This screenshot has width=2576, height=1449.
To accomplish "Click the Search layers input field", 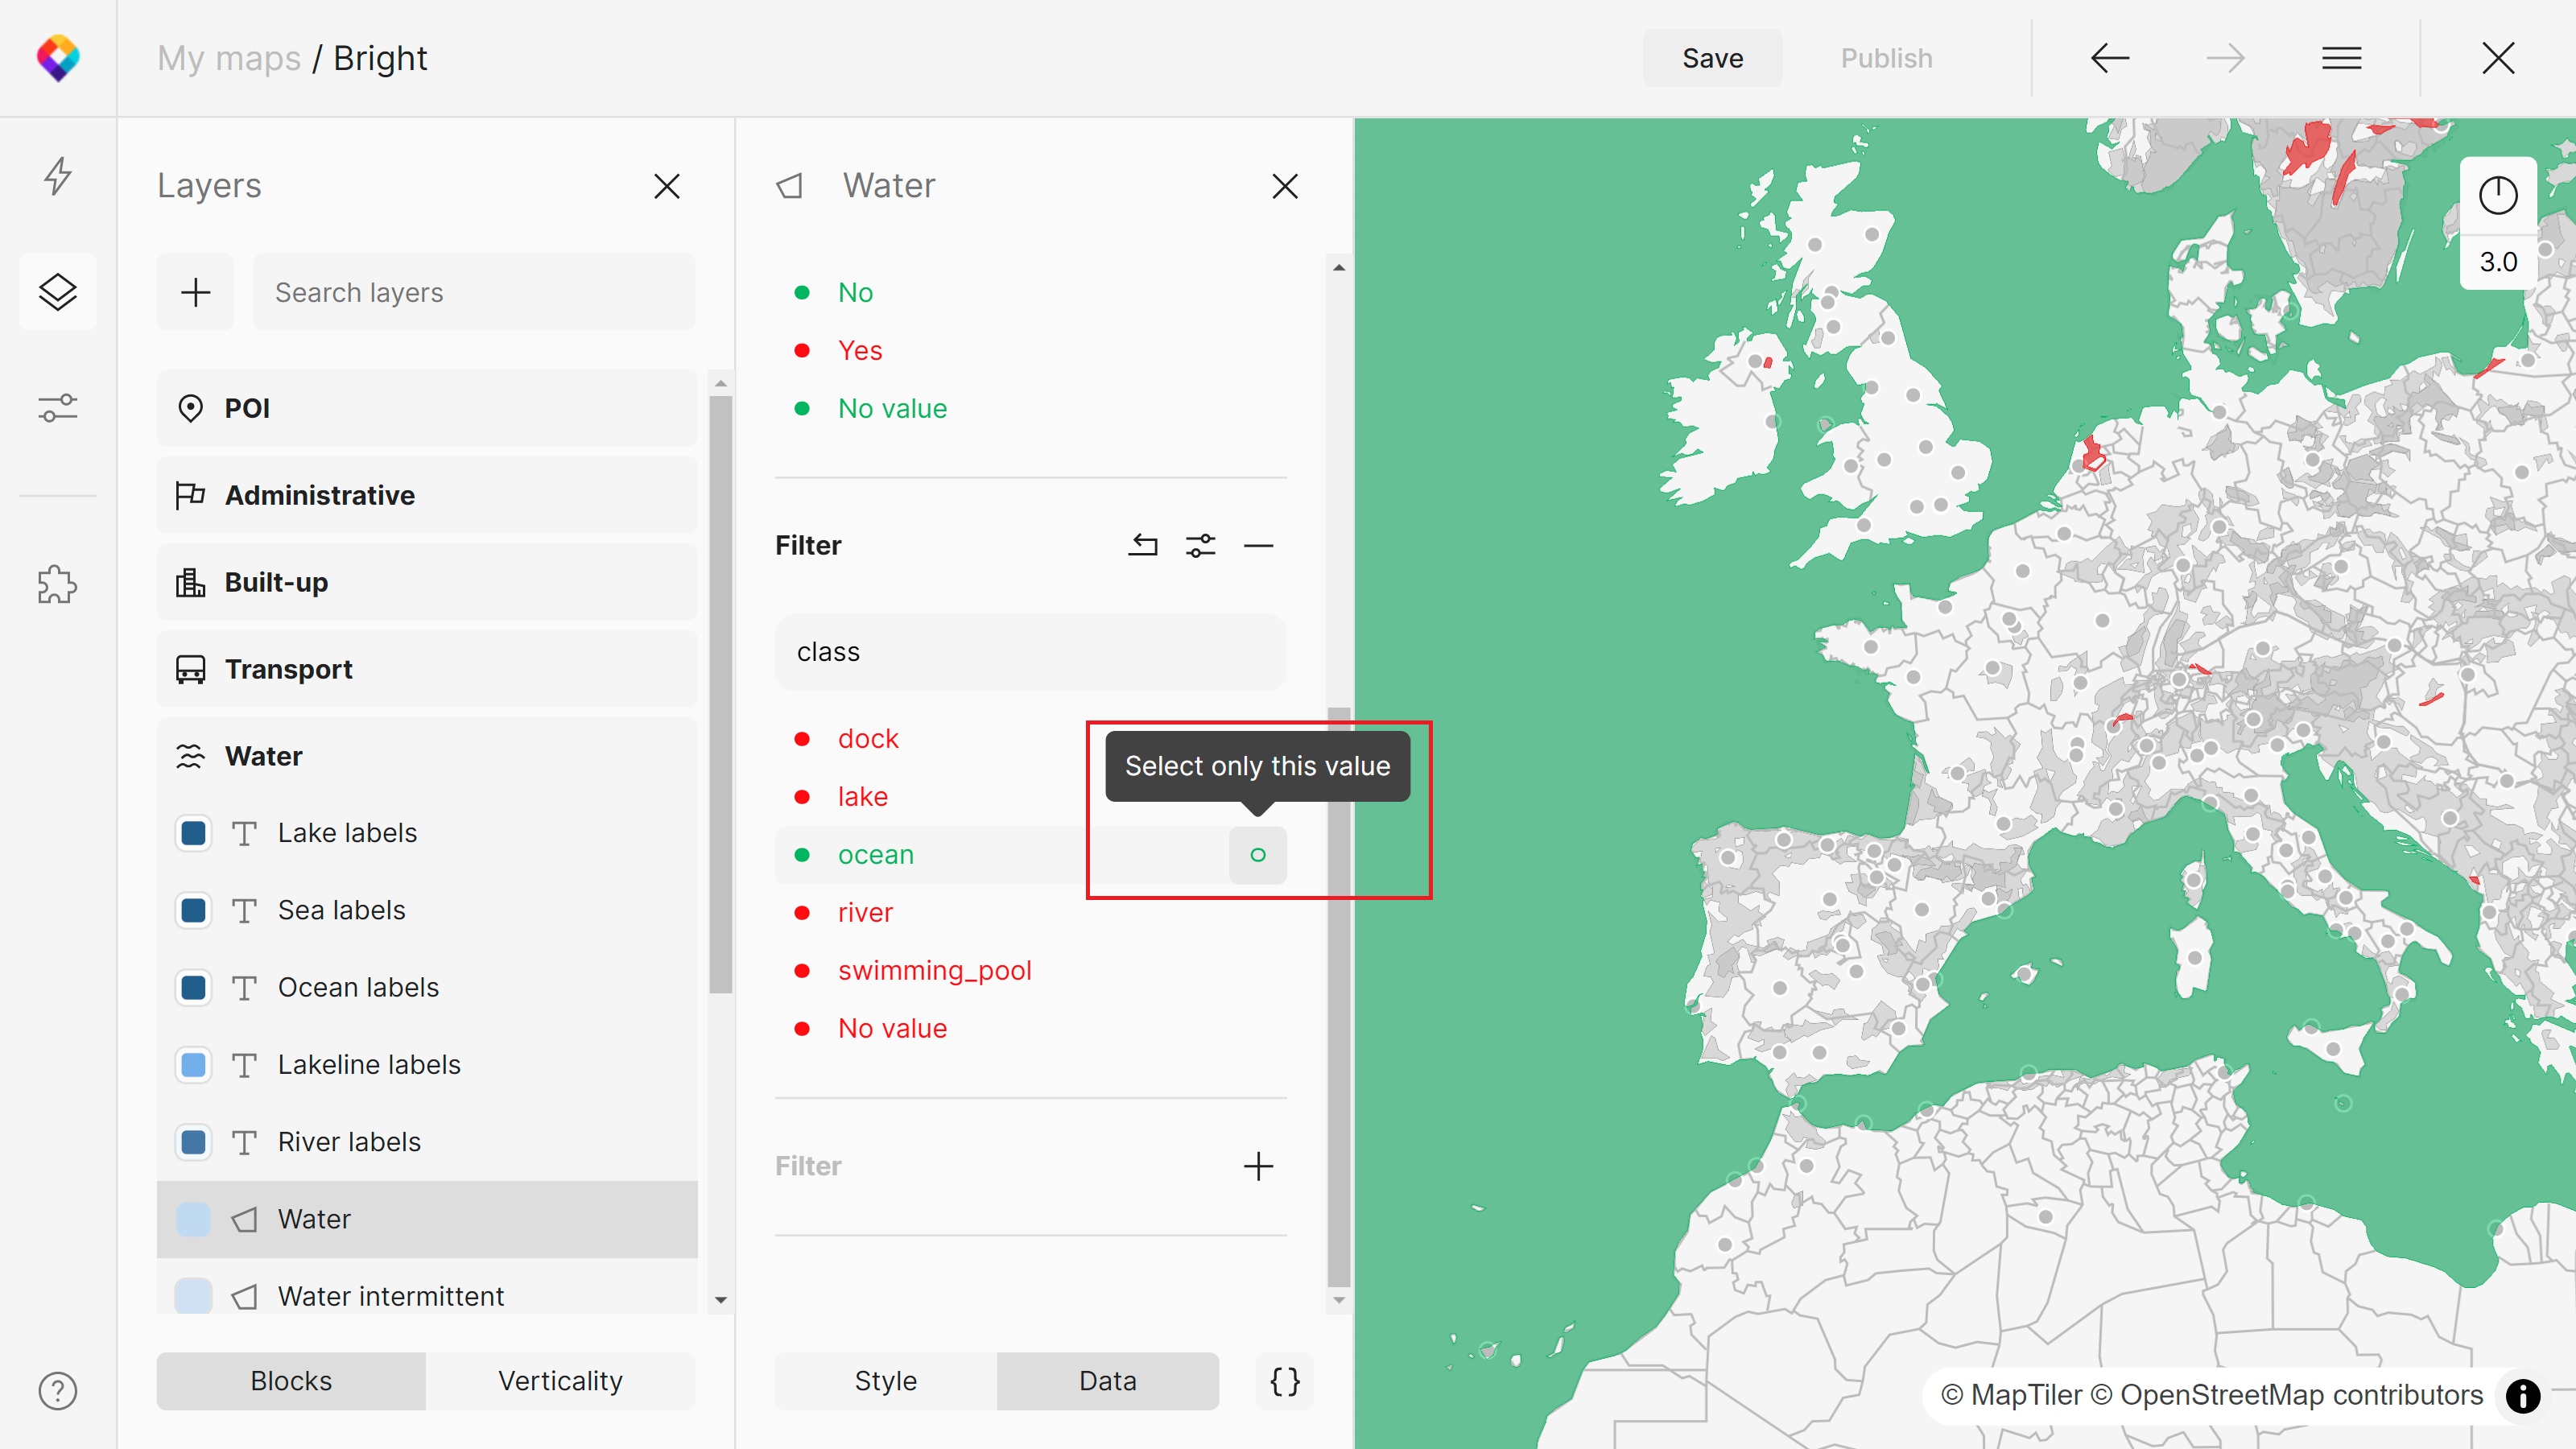I will (x=473, y=292).
